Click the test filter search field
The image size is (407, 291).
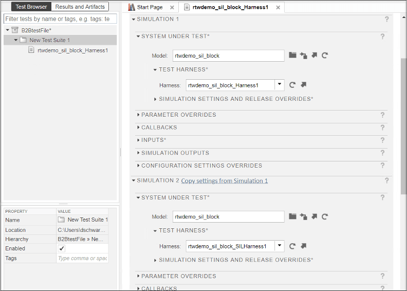60,19
